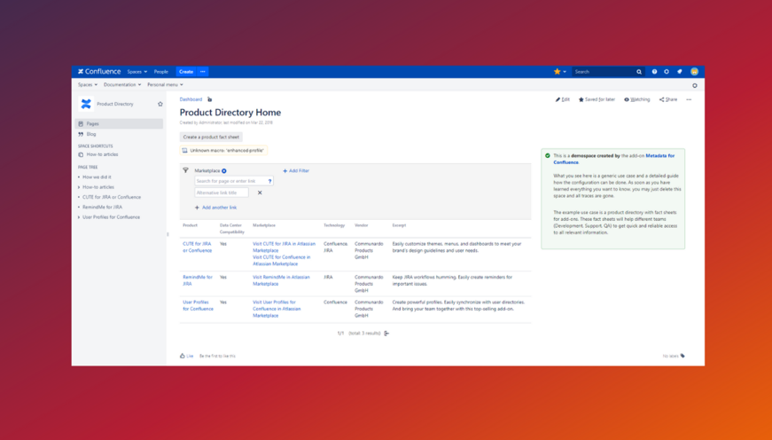Open the page more-actions ellipsis
The image size is (772, 440).
pos(689,99)
